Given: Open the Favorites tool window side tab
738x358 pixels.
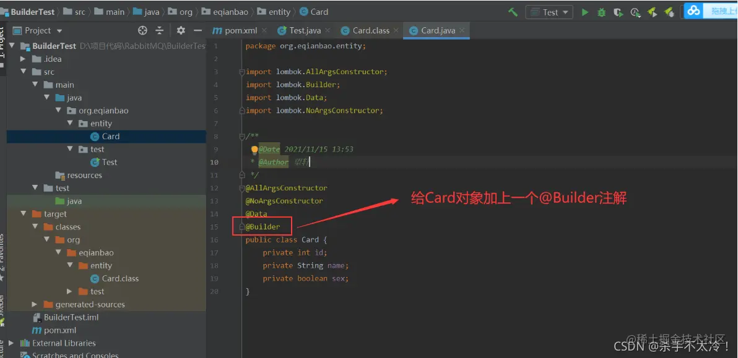Looking at the screenshot, I should 3,257.
